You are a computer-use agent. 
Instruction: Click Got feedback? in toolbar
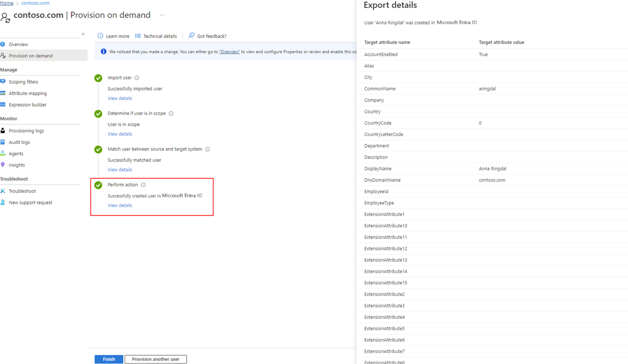[x=208, y=36]
